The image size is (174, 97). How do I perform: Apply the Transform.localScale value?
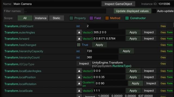[133, 91]
